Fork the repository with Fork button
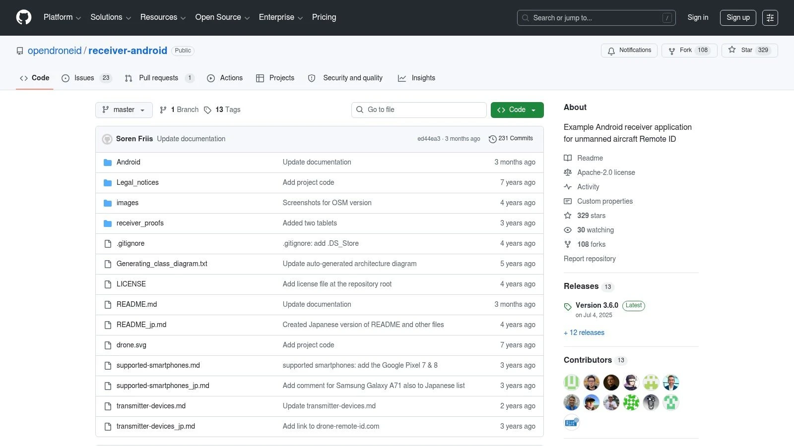Screen dimensions: 794x446 click(x=689, y=51)
